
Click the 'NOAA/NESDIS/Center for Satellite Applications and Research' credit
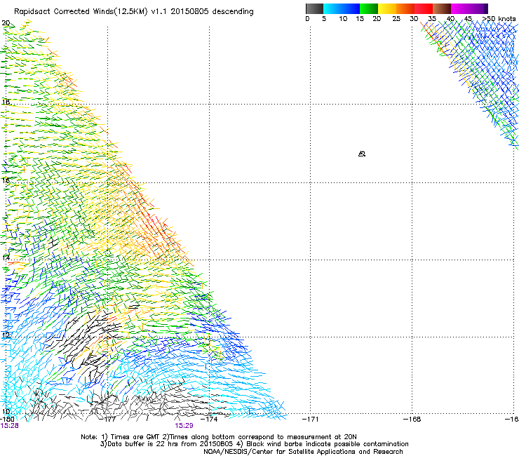click(303, 452)
